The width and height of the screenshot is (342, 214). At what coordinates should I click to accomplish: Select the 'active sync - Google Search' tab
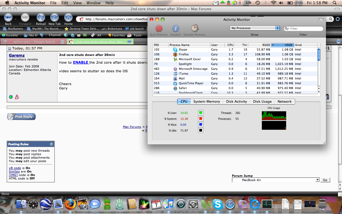(x=34, y=41)
